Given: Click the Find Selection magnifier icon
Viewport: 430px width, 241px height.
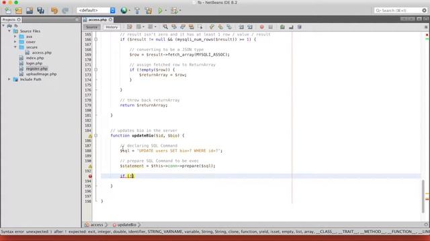Looking at the screenshot, I should [x=165, y=27].
